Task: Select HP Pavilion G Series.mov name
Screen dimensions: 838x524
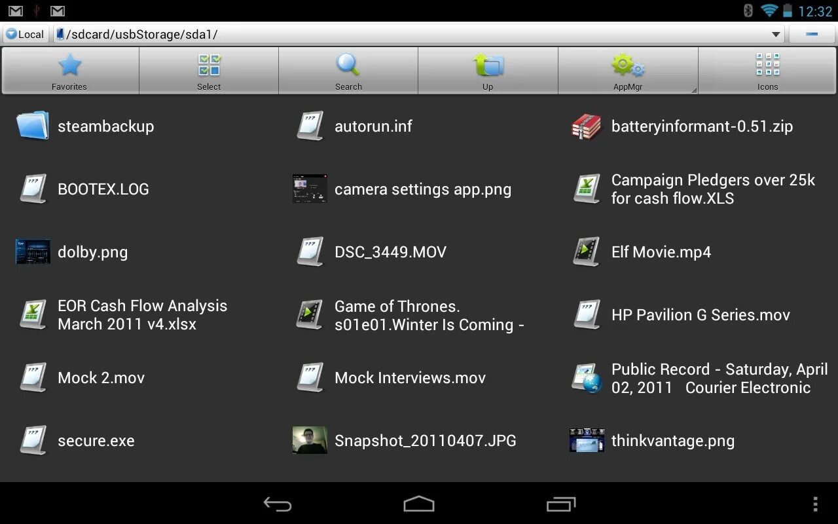Action: tap(701, 315)
